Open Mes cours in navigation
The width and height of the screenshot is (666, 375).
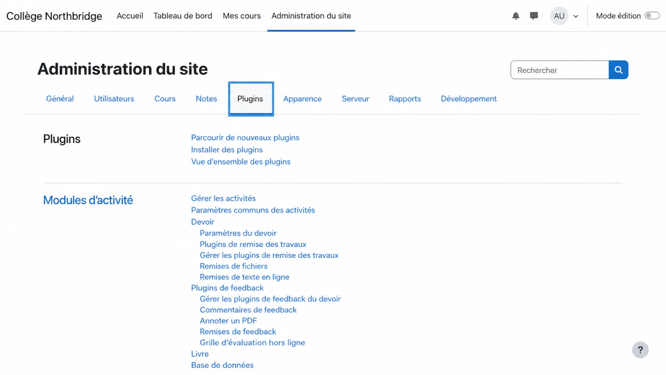[242, 16]
